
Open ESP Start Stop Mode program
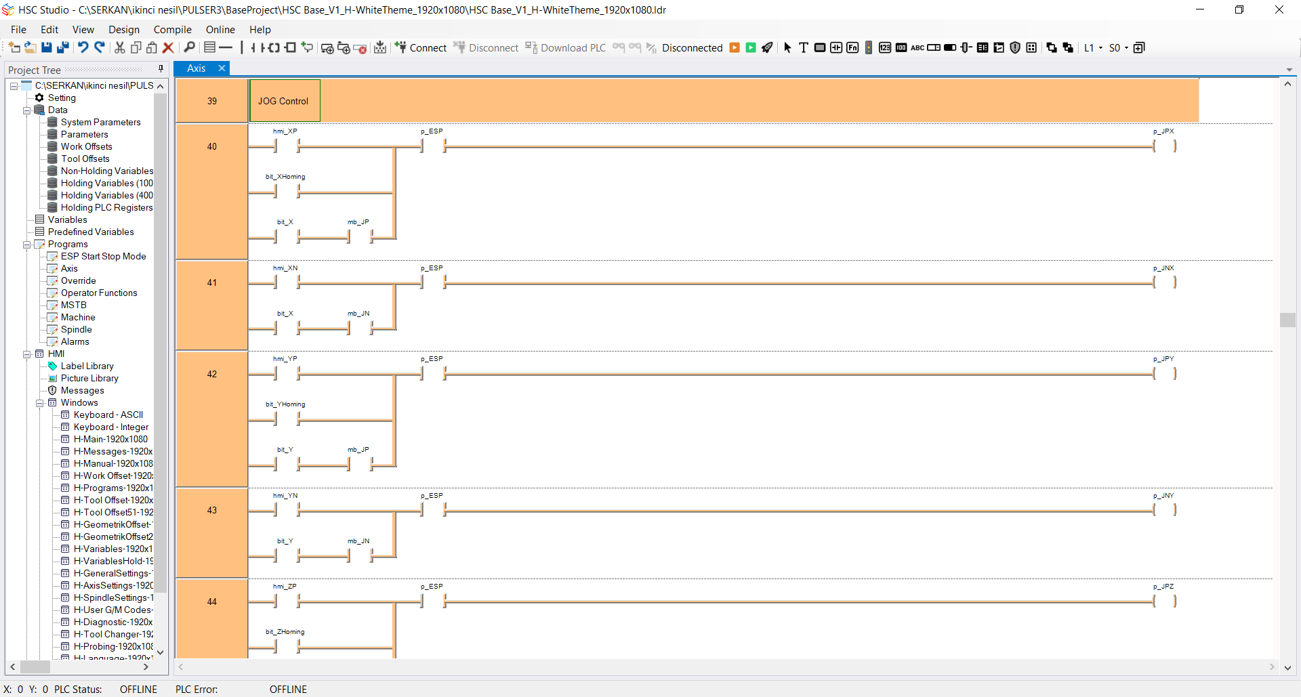click(x=104, y=256)
